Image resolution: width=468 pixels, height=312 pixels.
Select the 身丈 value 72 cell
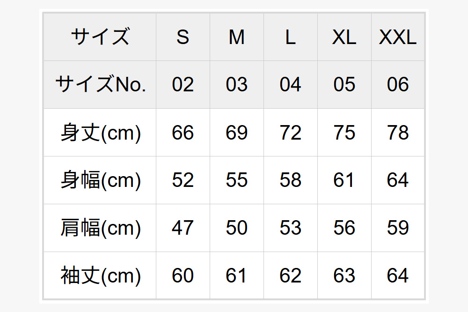[x=291, y=133]
